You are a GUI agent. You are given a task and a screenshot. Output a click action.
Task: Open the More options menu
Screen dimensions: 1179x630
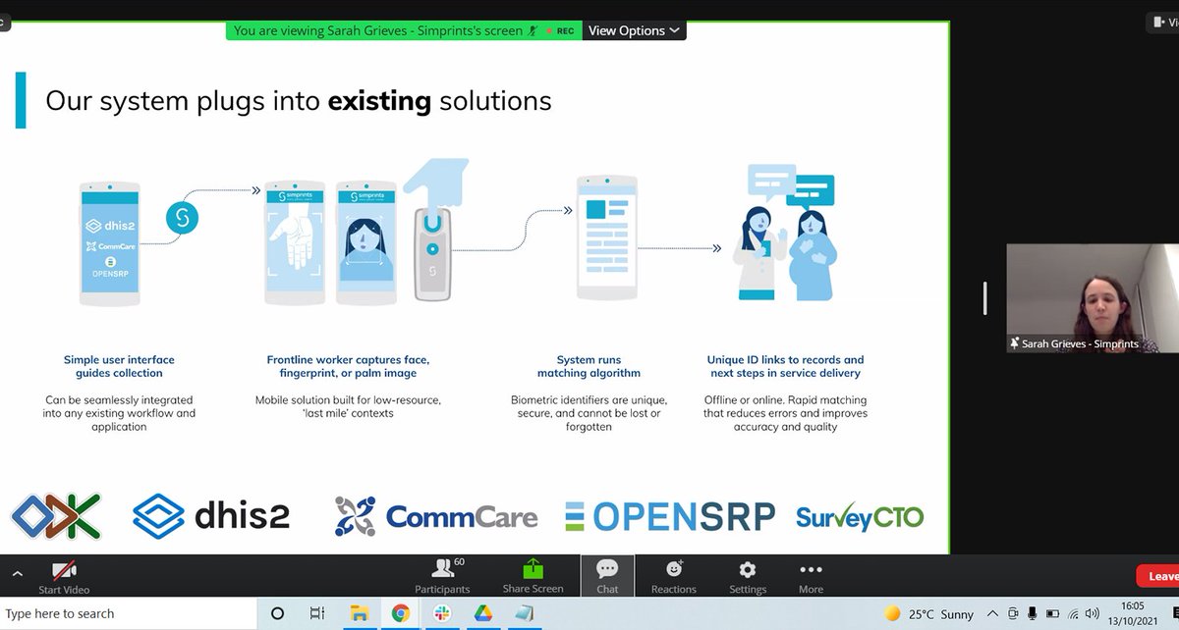click(x=811, y=577)
